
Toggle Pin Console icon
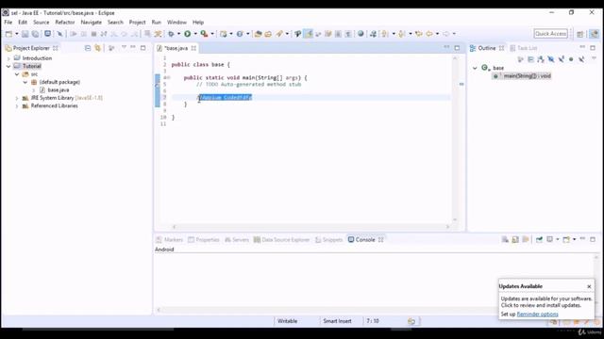click(539, 239)
